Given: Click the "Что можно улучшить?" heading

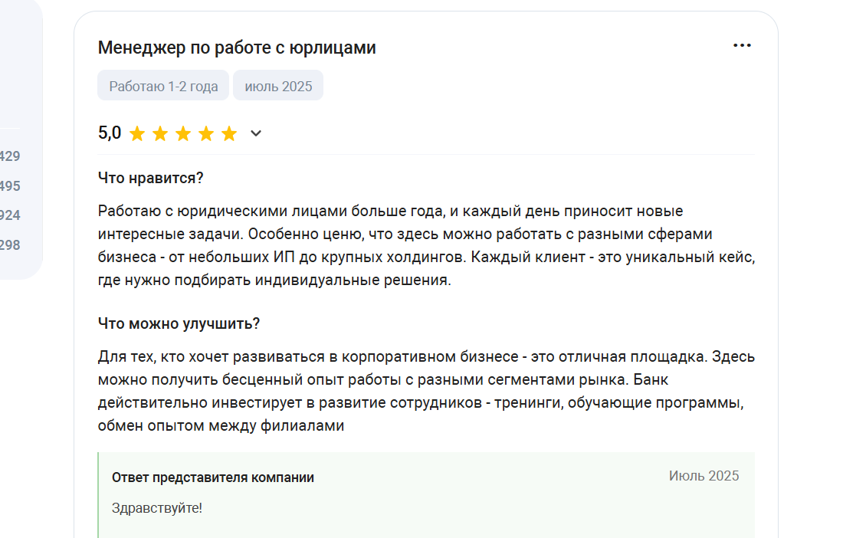Looking at the screenshot, I should tap(179, 323).
